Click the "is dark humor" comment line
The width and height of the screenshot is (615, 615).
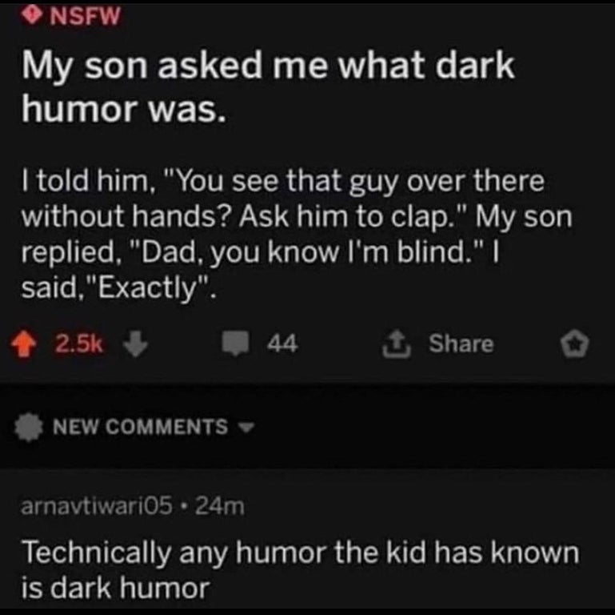[x=114, y=589]
